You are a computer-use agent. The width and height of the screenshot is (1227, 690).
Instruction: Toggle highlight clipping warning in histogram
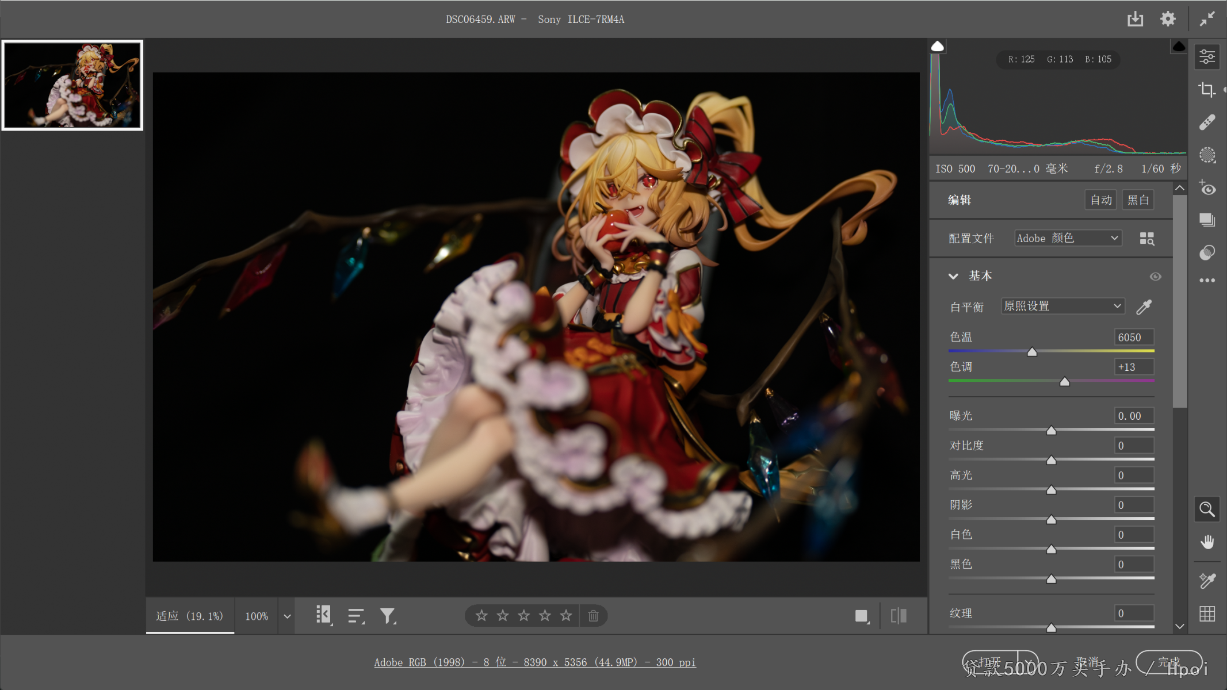1179,47
